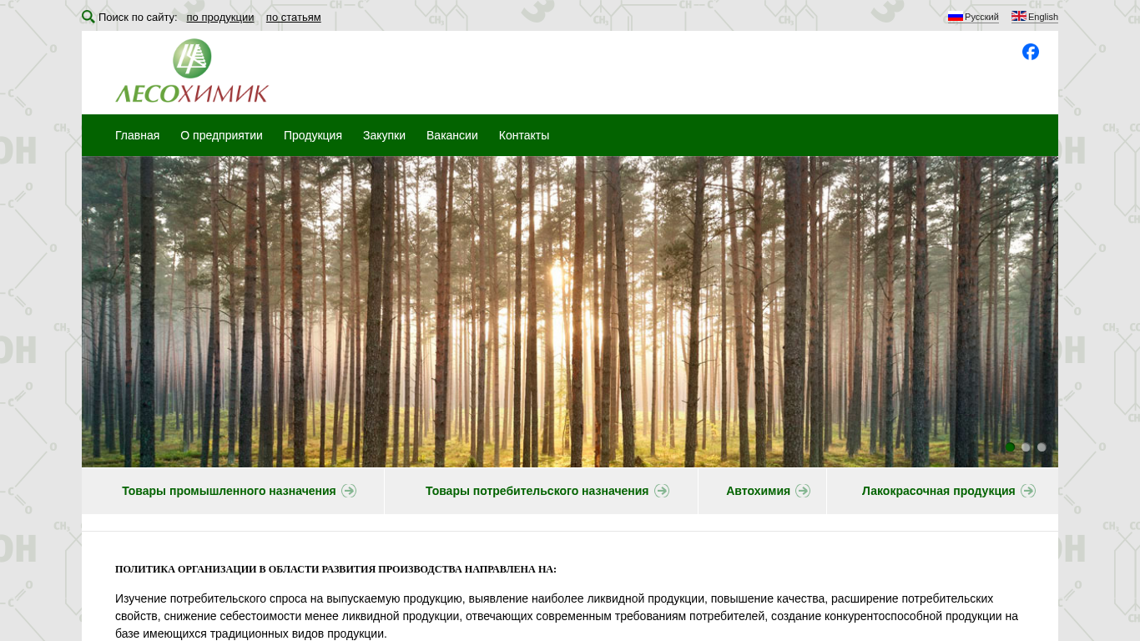Search by products link 'по продукции'
This screenshot has height=641, width=1140.
coord(220,18)
